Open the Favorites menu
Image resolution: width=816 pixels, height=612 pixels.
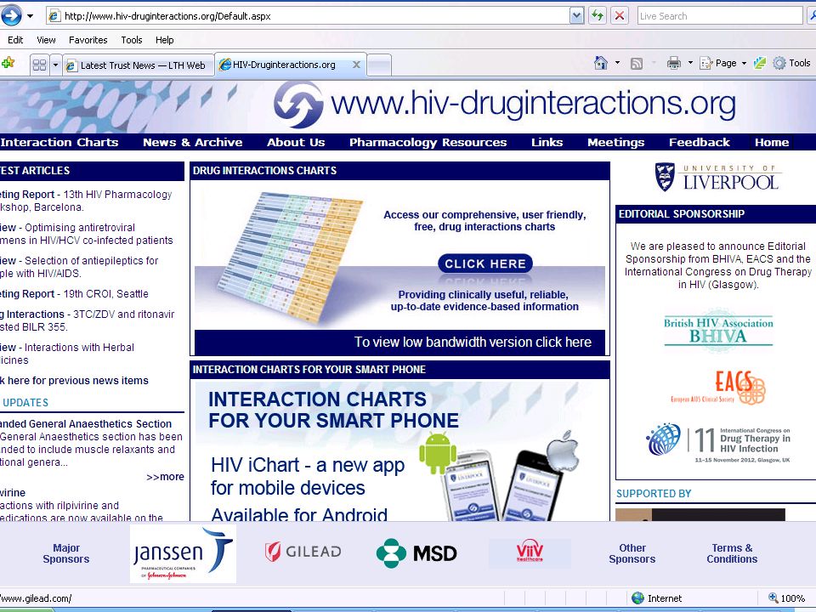[88, 40]
